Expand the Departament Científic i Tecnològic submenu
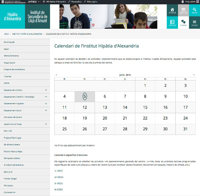The image size is (200, 196). click(46, 97)
